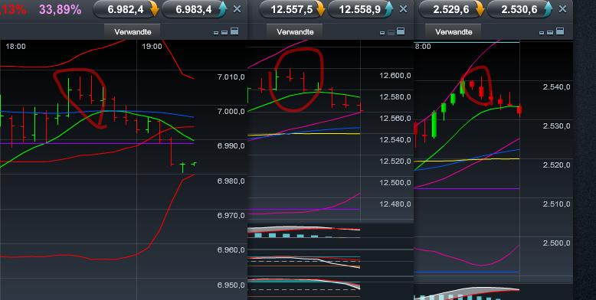Click the 2.510,0 price axis label
The height and width of the screenshot is (300, 596).
(556, 204)
